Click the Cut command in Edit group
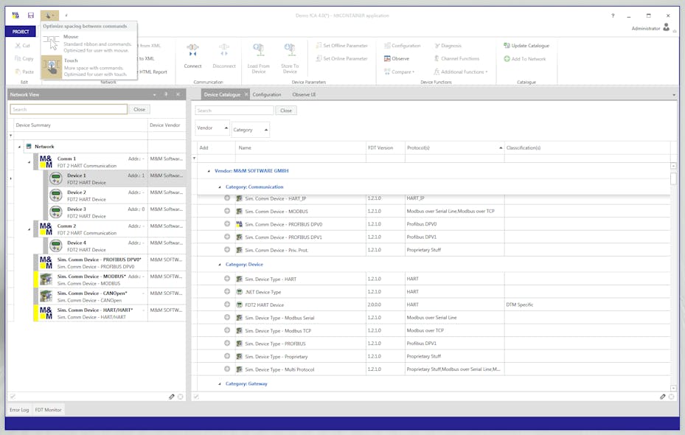 [x=22, y=46]
